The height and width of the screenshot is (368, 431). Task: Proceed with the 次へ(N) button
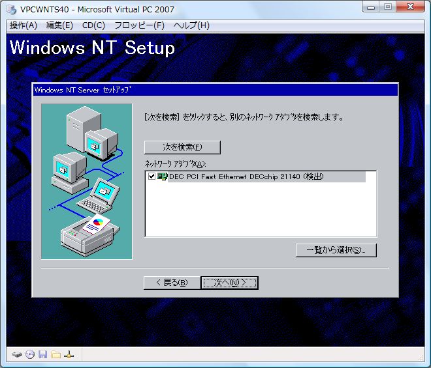(229, 283)
